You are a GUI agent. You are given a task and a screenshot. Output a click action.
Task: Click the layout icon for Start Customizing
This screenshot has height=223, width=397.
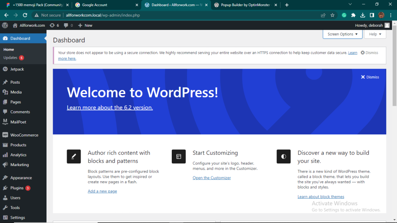tap(178, 156)
